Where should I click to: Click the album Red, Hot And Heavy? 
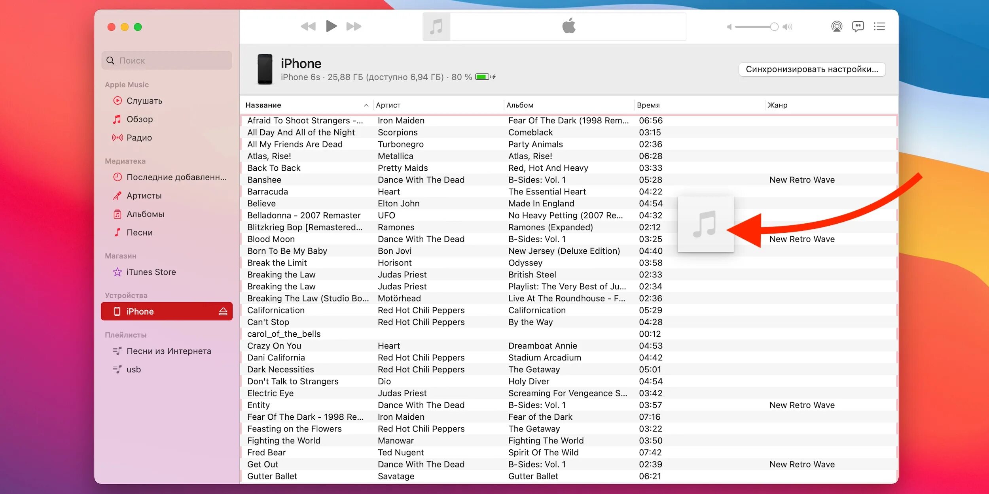coord(548,168)
